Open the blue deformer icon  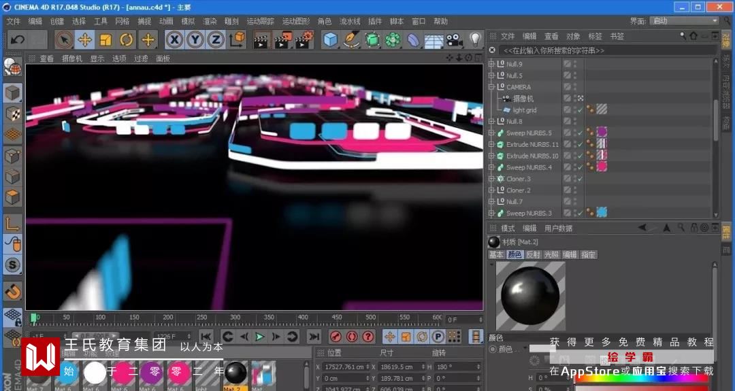(413, 40)
